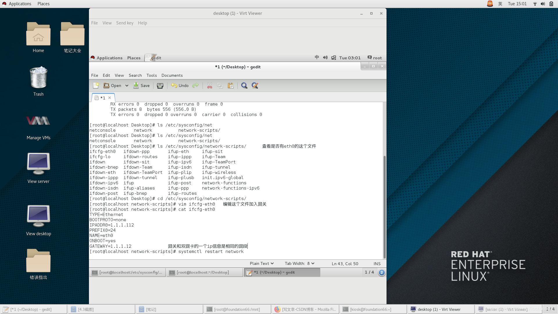Open host Applications menu
Image resolution: width=558 pixels, height=314 pixels.
point(17,4)
